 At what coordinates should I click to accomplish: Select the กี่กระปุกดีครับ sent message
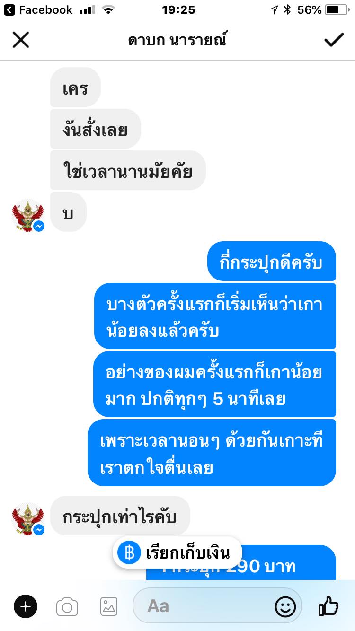pos(272,261)
